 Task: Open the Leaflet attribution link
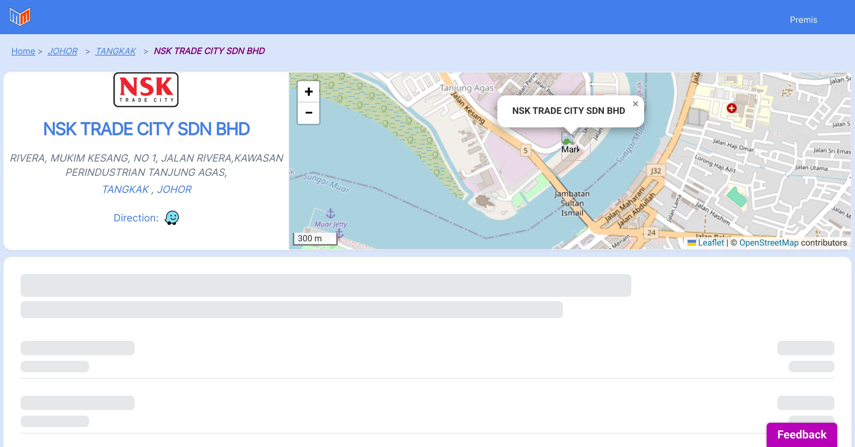(x=711, y=243)
